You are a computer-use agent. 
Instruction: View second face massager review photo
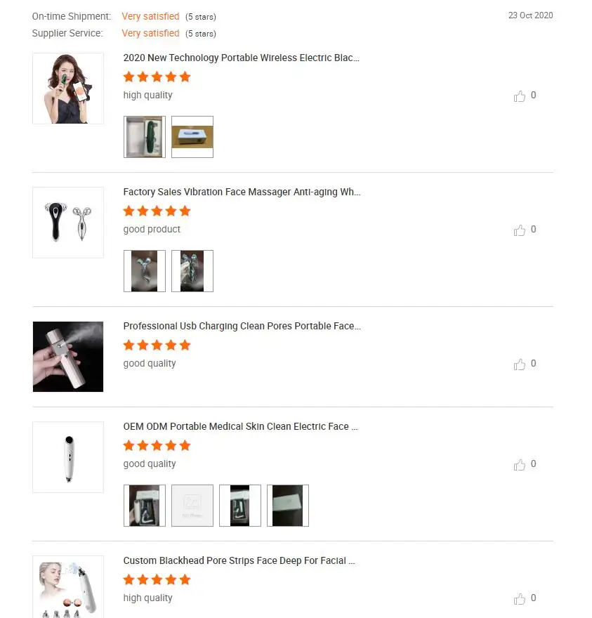[x=192, y=271]
